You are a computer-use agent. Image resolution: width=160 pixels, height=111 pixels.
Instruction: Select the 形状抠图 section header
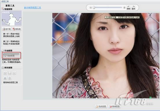[7, 68]
